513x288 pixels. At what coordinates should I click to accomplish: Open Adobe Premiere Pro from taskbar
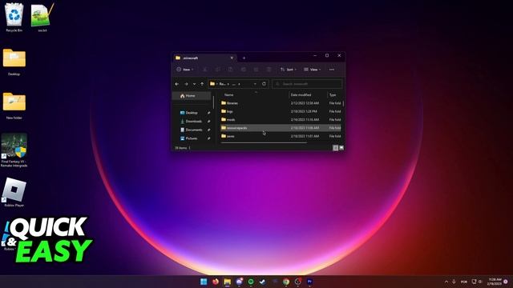[309, 282]
